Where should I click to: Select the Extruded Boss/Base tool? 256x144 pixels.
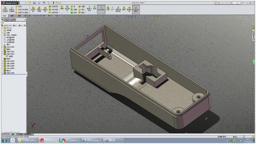tap(5, 9)
